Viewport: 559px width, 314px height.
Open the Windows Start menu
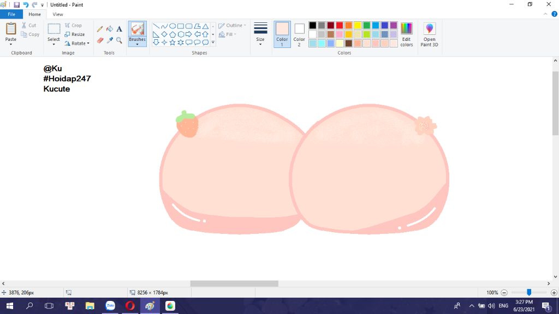click(10, 306)
